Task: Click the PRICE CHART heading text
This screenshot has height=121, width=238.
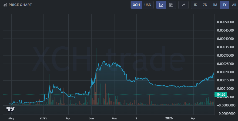Action: tap(20, 5)
